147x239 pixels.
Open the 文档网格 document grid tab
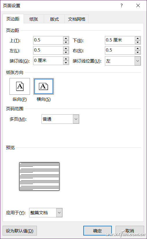76,19
